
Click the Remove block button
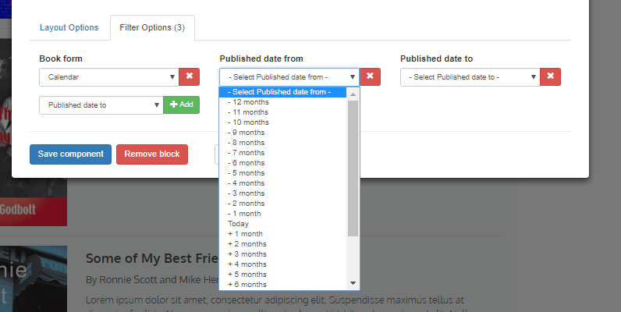tap(152, 154)
